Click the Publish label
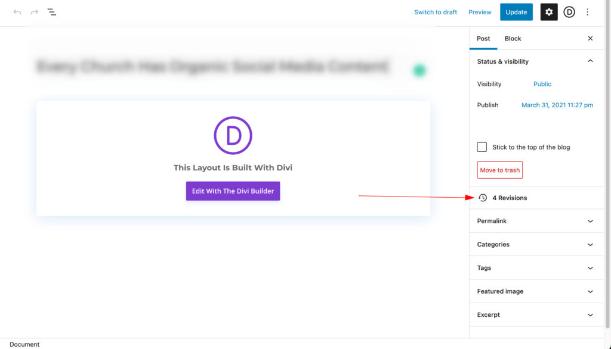Screen dimensions: 611x349 pos(487,105)
